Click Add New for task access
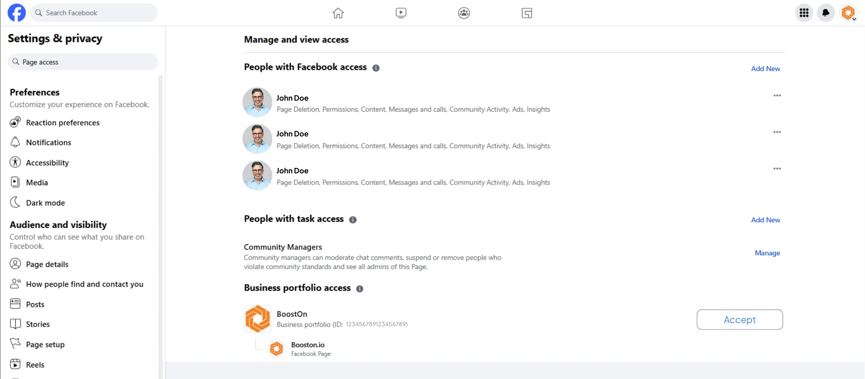The width and height of the screenshot is (865, 379). click(x=765, y=220)
